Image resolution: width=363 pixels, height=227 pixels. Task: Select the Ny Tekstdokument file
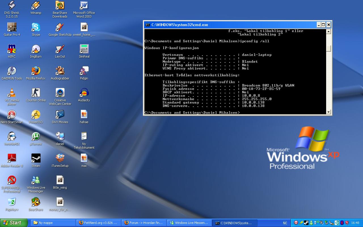(84, 140)
